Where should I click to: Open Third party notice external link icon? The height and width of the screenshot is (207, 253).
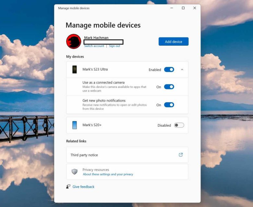tap(181, 155)
